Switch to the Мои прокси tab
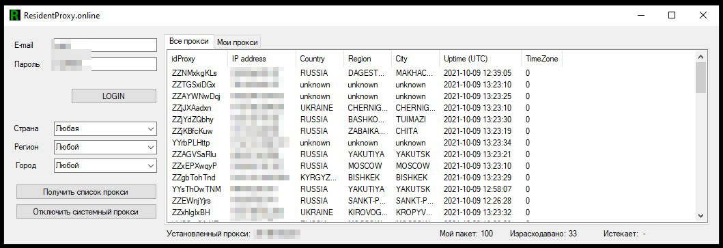 pos(238,42)
